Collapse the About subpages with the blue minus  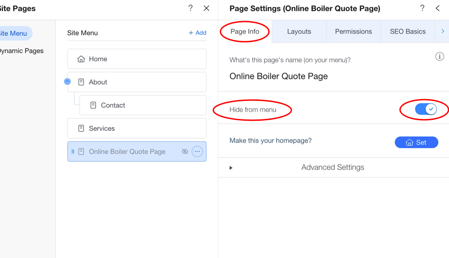click(x=67, y=82)
